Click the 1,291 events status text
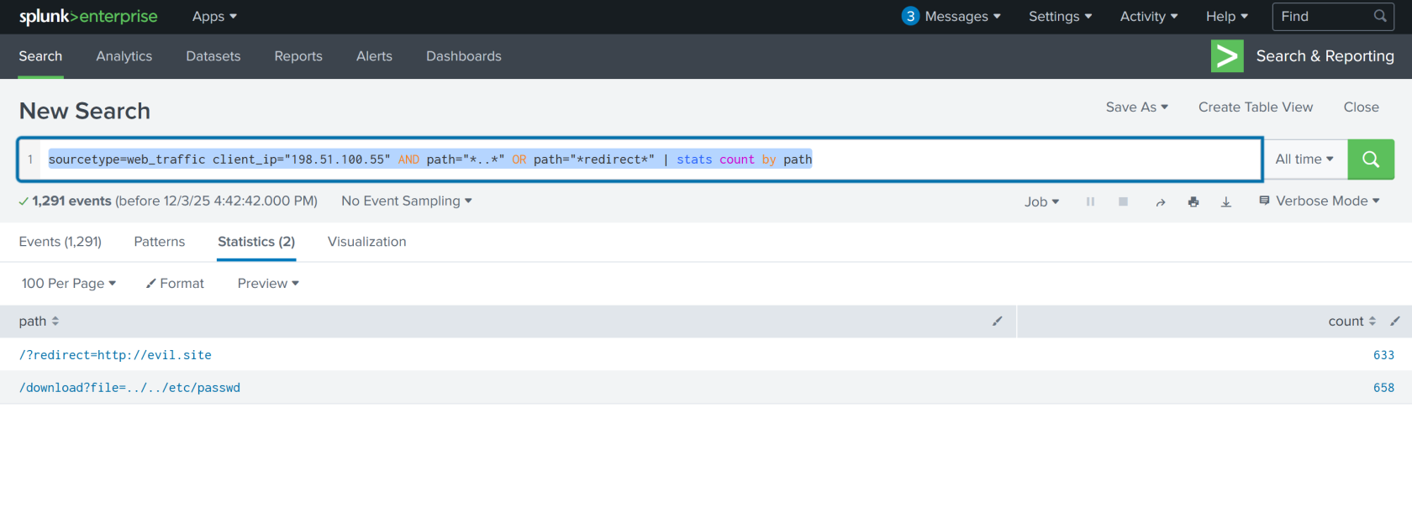This screenshot has width=1412, height=507. (x=71, y=201)
